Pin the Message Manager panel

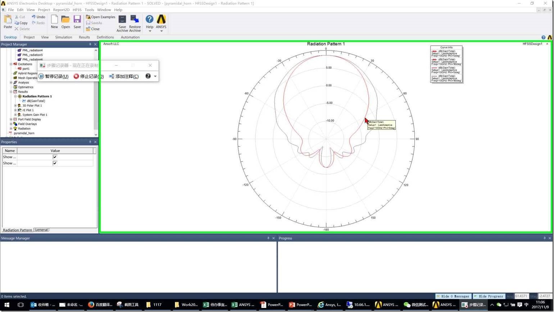[x=268, y=238]
